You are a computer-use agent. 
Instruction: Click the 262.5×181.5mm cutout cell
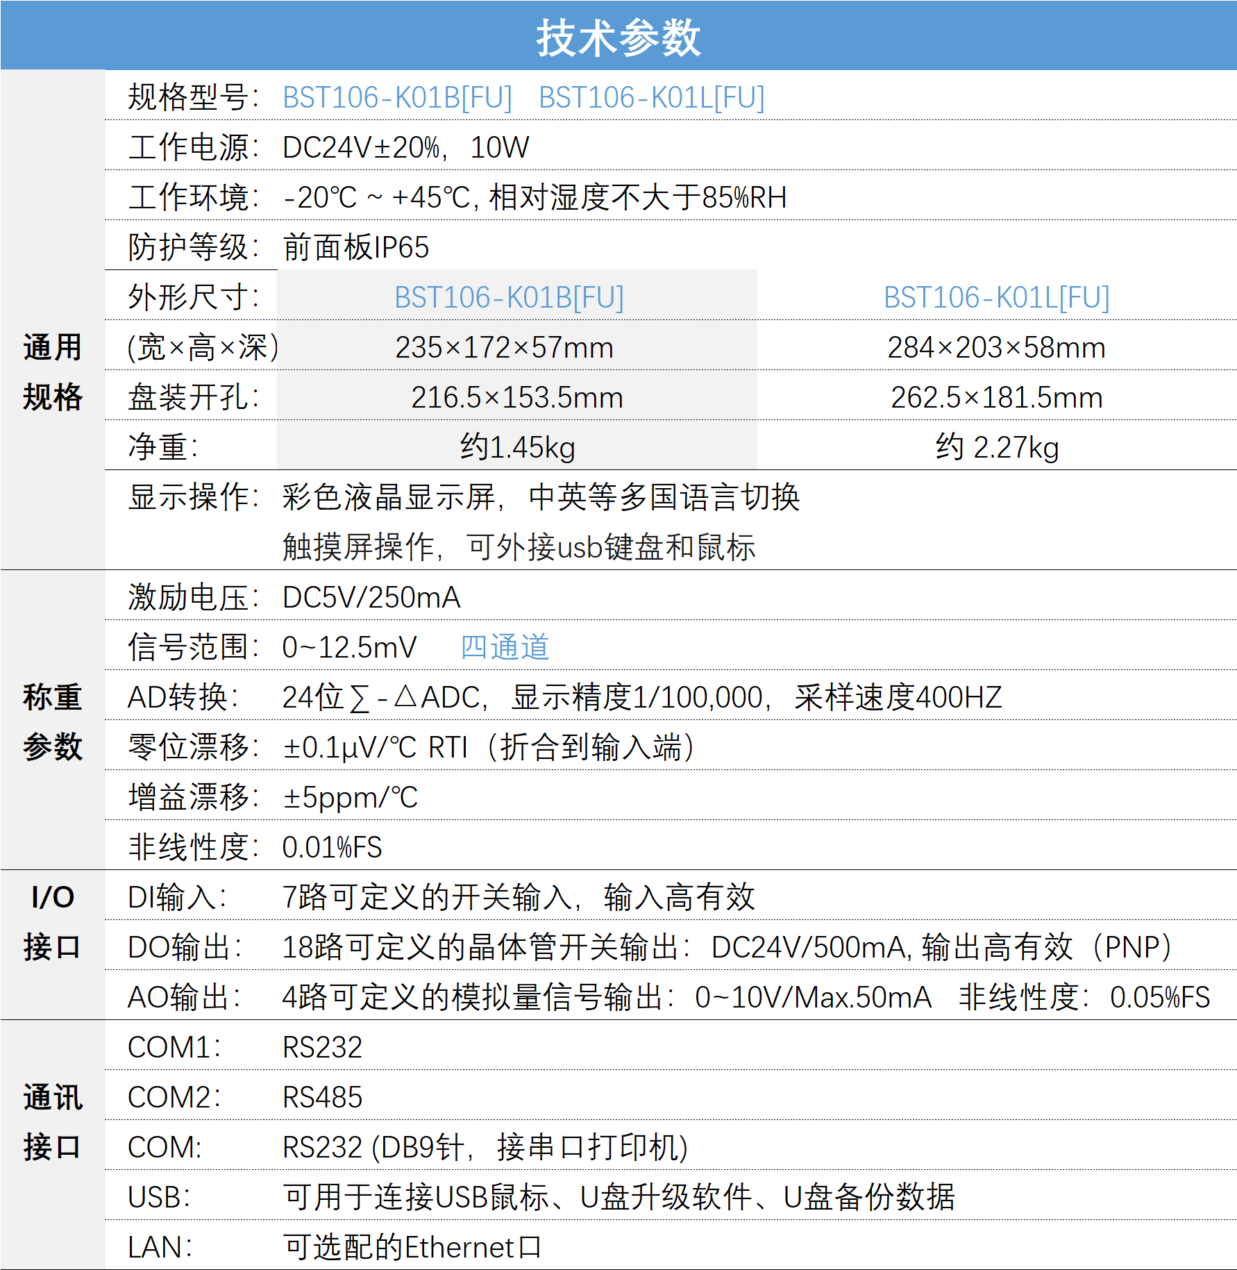997,397
